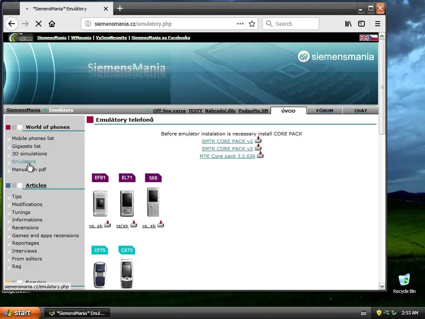Open SiemensMania na Facebooku link

pyautogui.click(x=161, y=38)
